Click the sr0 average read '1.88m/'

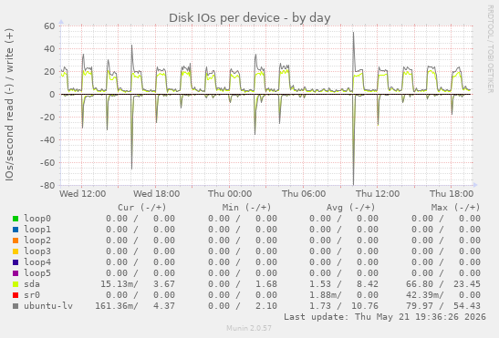click(x=326, y=295)
